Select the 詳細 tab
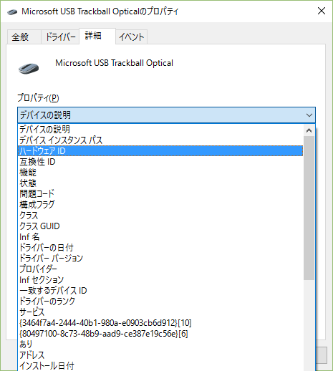This screenshot has height=371, width=333. click(97, 36)
